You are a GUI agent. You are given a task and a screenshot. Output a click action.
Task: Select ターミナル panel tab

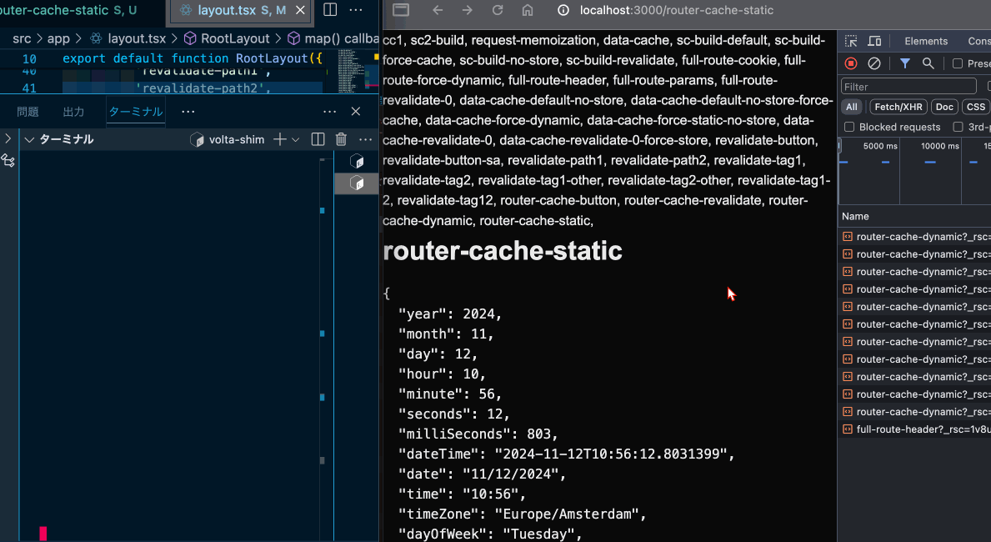tap(136, 111)
